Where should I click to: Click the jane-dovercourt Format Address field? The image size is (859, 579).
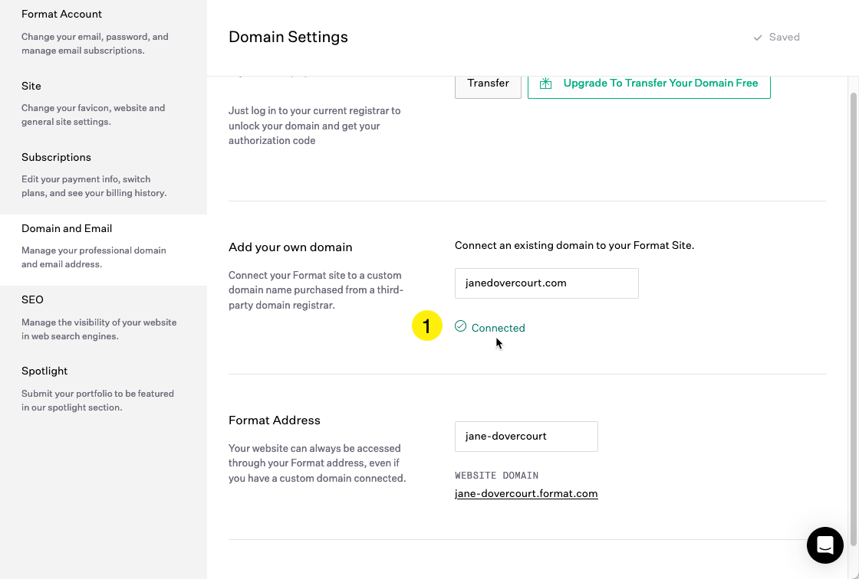coord(526,436)
